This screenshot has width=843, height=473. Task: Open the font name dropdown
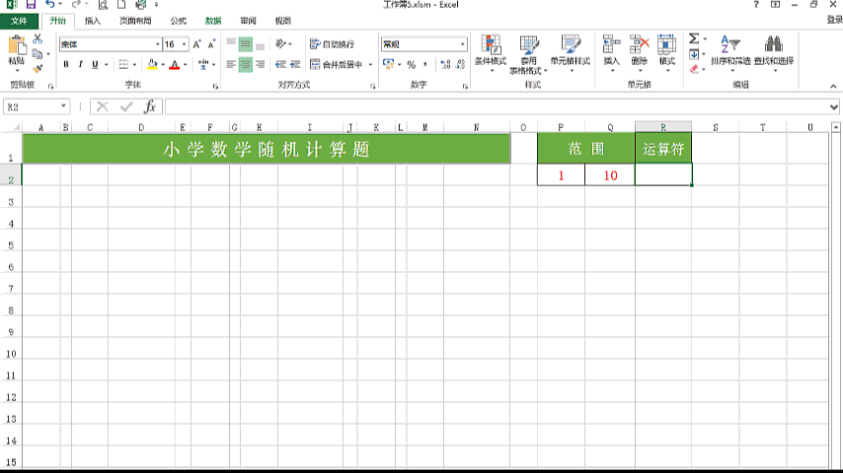tap(158, 44)
